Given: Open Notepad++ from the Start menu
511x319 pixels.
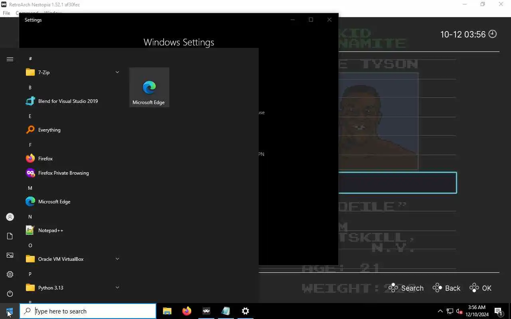Looking at the screenshot, I should tap(73, 230).
